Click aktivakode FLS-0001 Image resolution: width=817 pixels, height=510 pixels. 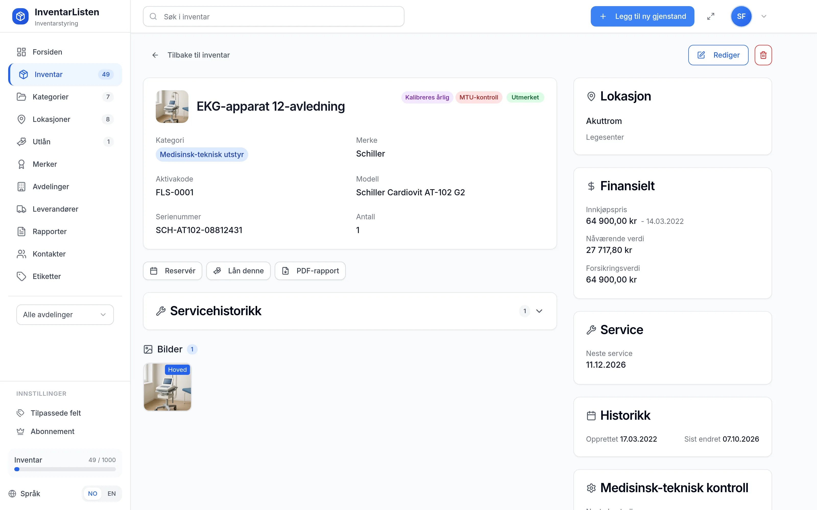(x=175, y=192)
